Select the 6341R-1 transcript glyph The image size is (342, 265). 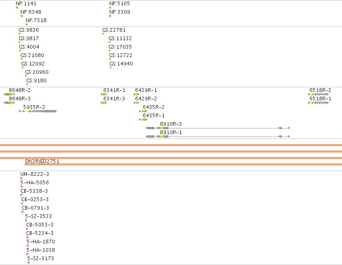pyautogui.click(x=104, y=94)
